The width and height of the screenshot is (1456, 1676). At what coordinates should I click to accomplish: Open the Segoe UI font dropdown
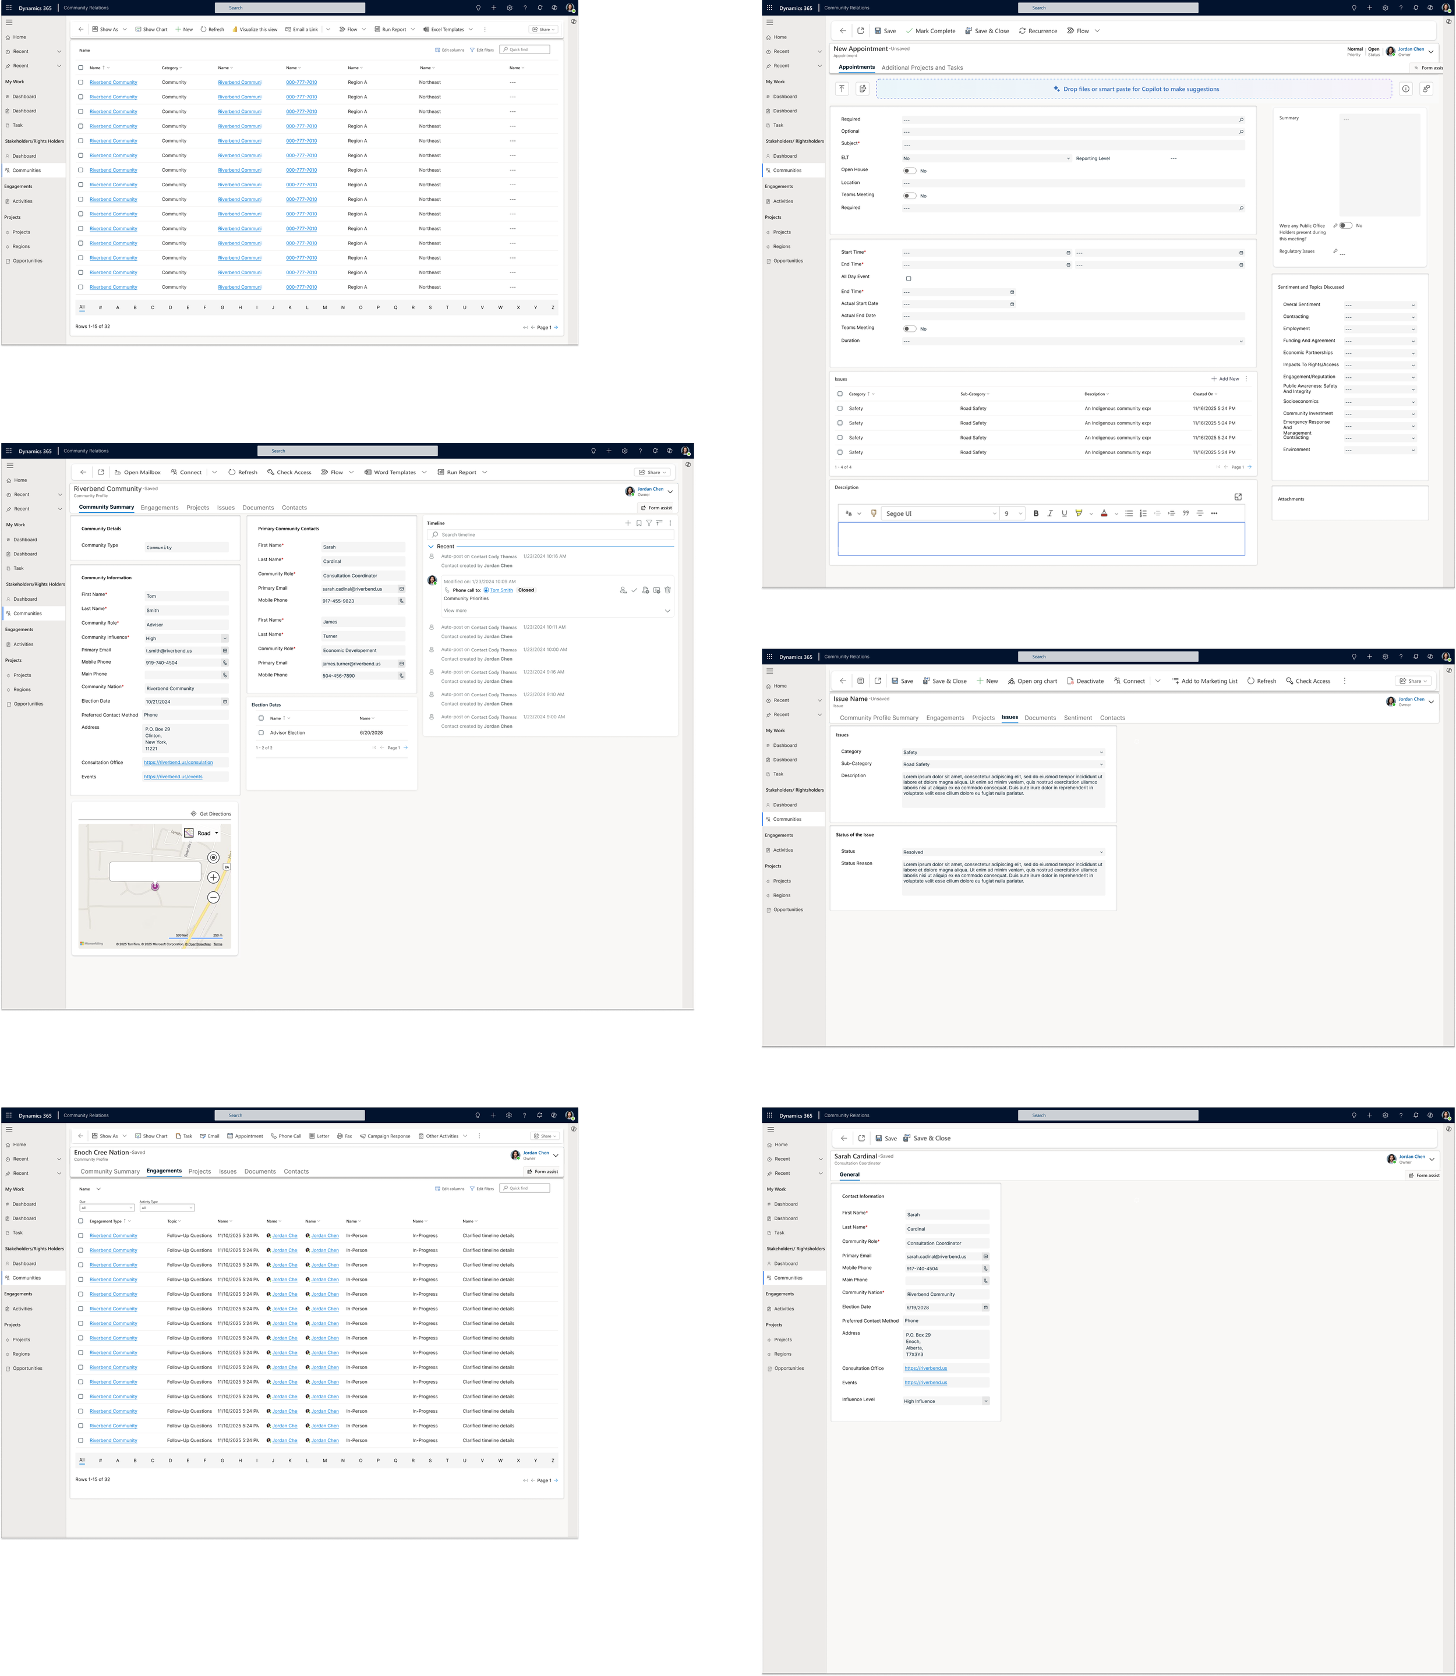tap(941, 513)
